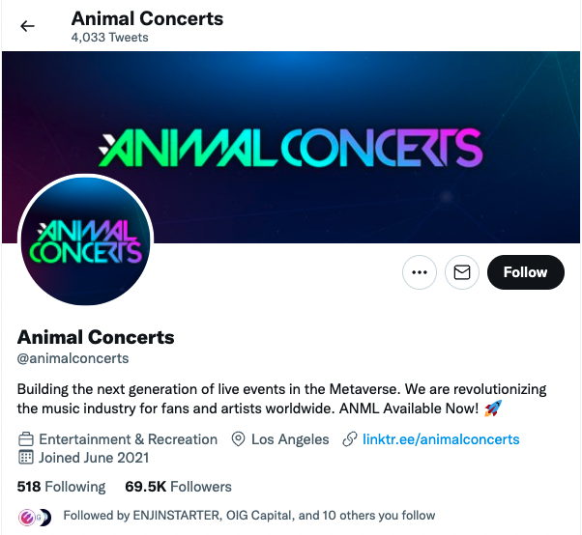
Task: Click the location pin icon
Action: click(x=239, y=439)
